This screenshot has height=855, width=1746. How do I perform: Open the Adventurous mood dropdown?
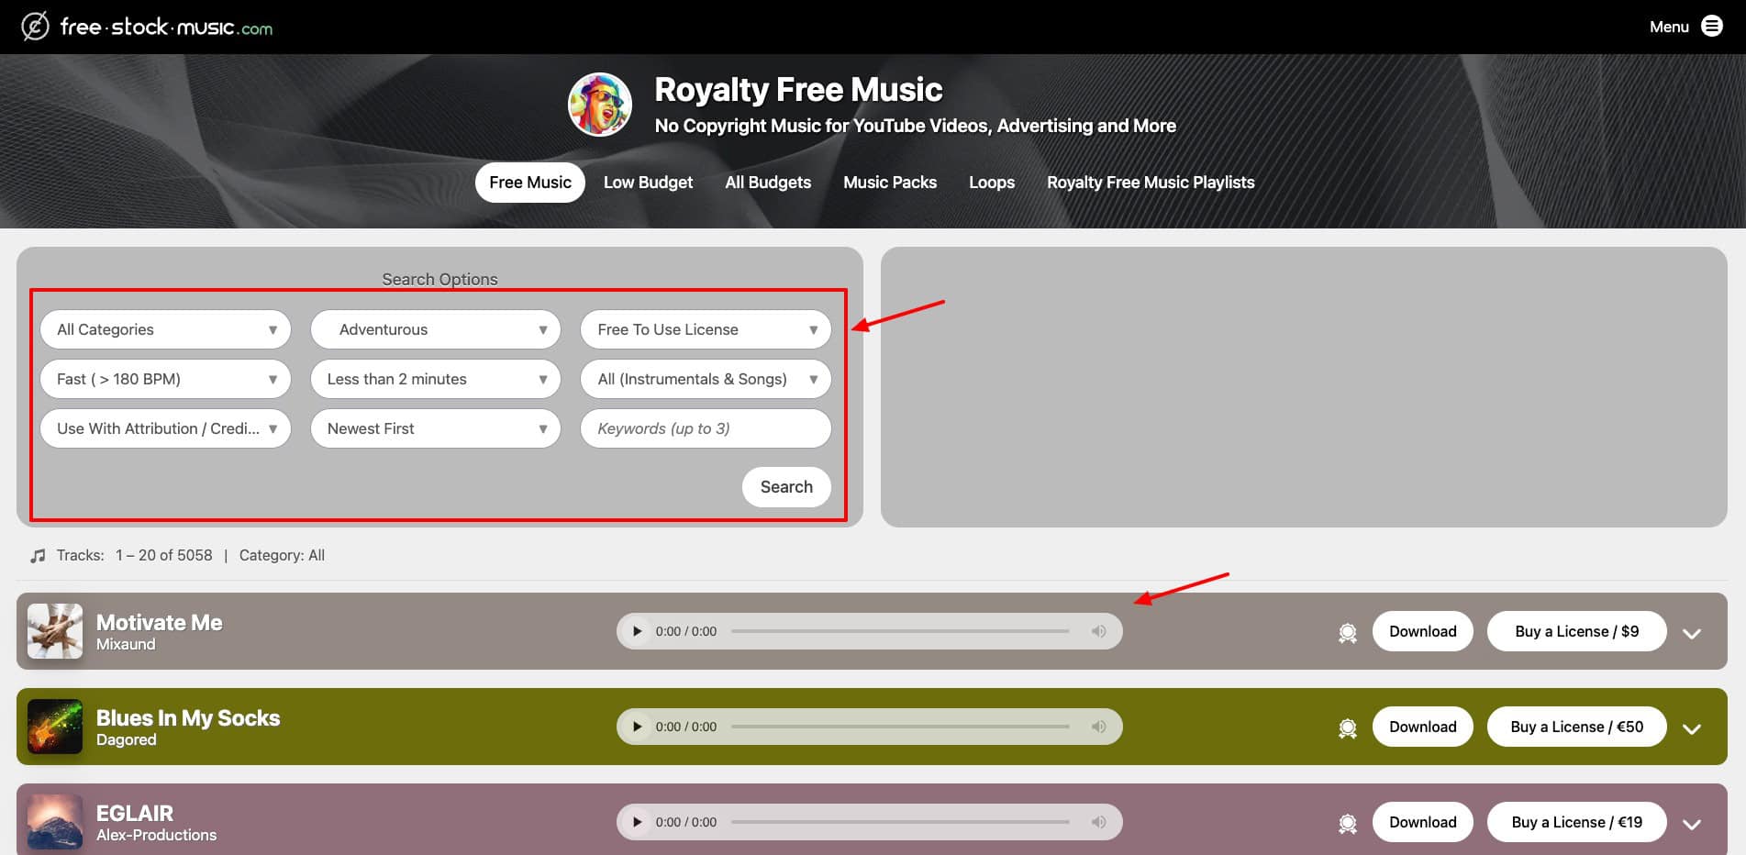(x=436, y=329)
